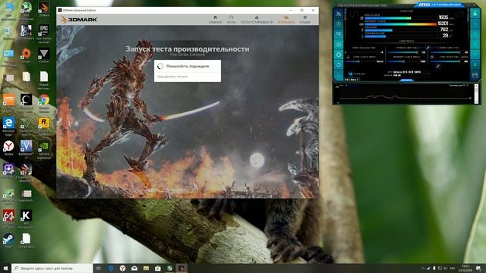Open Yandex browser desktop shortcut
486x273 pixels.
(x=8, y=148)
